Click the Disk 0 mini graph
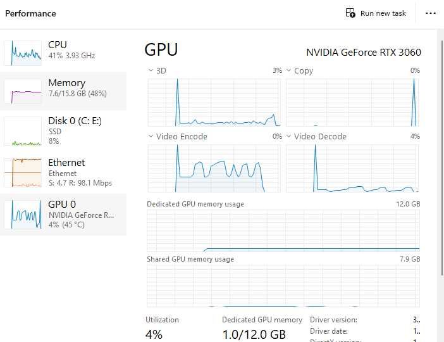Screen dimensions: 444x342 coord(23,131)
